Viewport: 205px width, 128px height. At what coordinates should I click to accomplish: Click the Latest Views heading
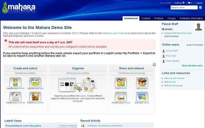[13, 121]
